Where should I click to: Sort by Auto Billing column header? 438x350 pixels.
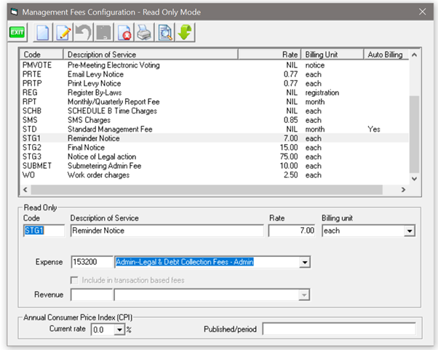click(386, 55)
